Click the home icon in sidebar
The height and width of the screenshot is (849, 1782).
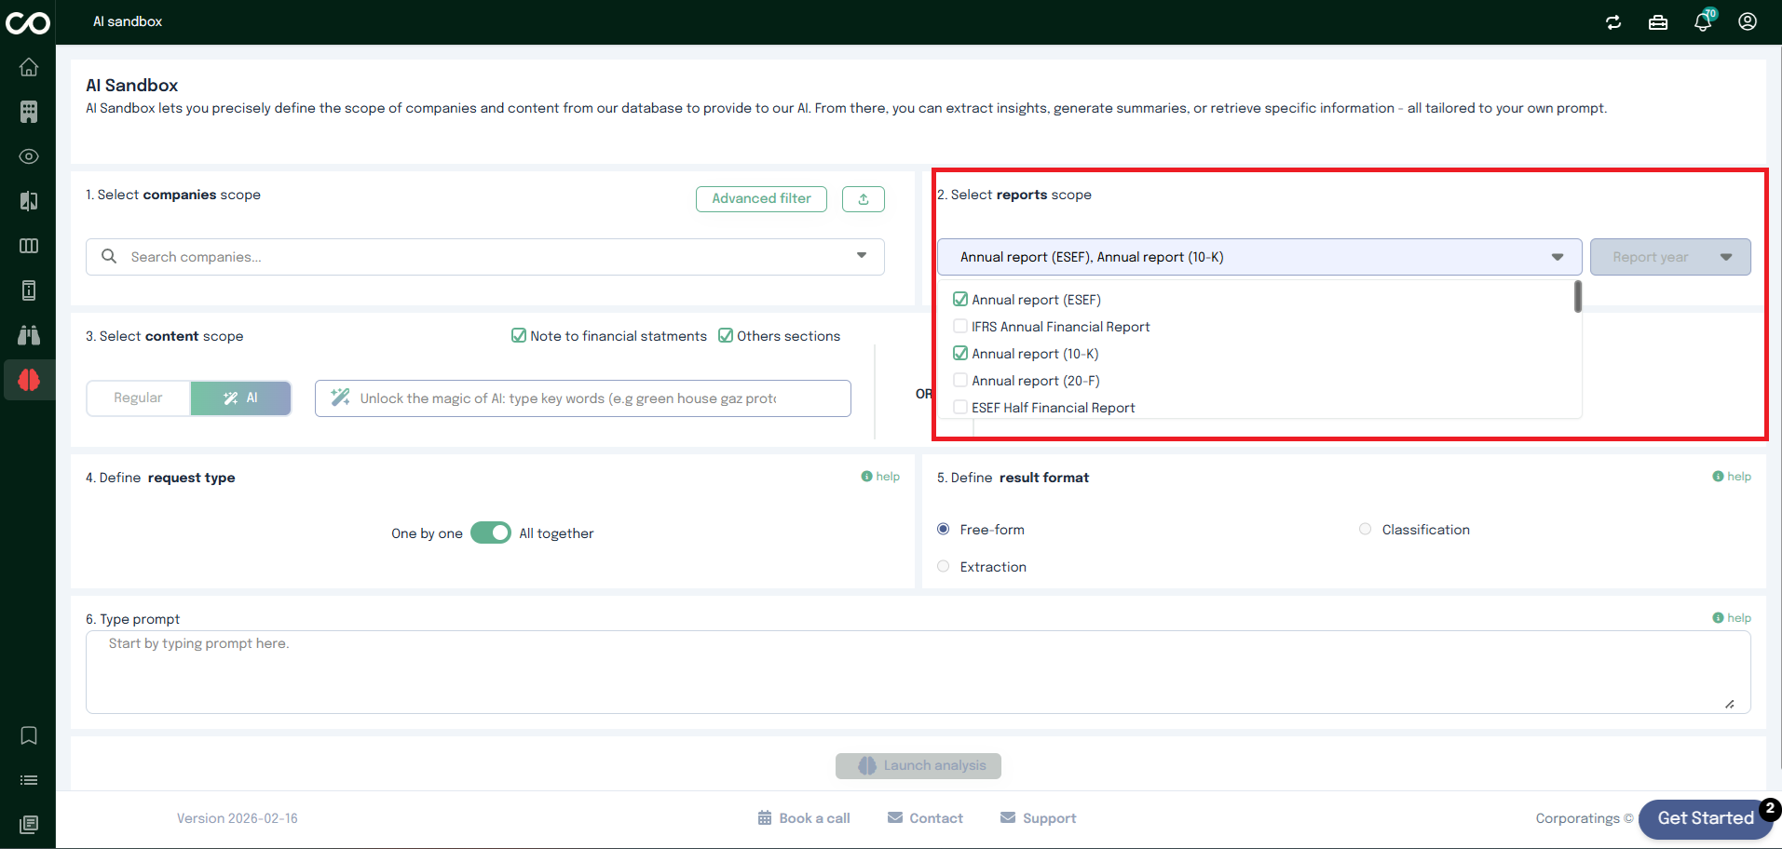(29, 67)
